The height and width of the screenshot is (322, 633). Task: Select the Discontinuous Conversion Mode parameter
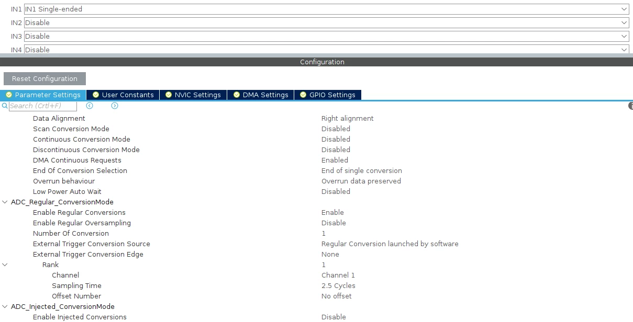pyautogui.click(x=86, y=149)
